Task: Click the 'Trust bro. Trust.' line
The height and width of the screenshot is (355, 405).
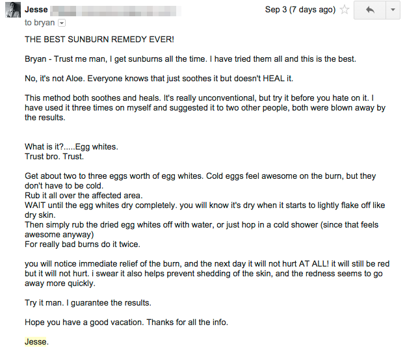Action: pyautogui.click(x=54, y=157)
